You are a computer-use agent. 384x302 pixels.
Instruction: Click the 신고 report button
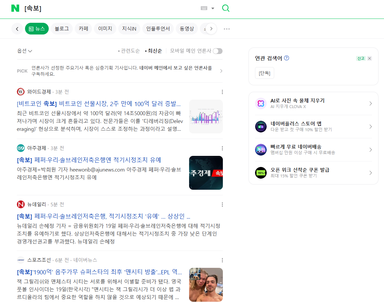(361, 58)
